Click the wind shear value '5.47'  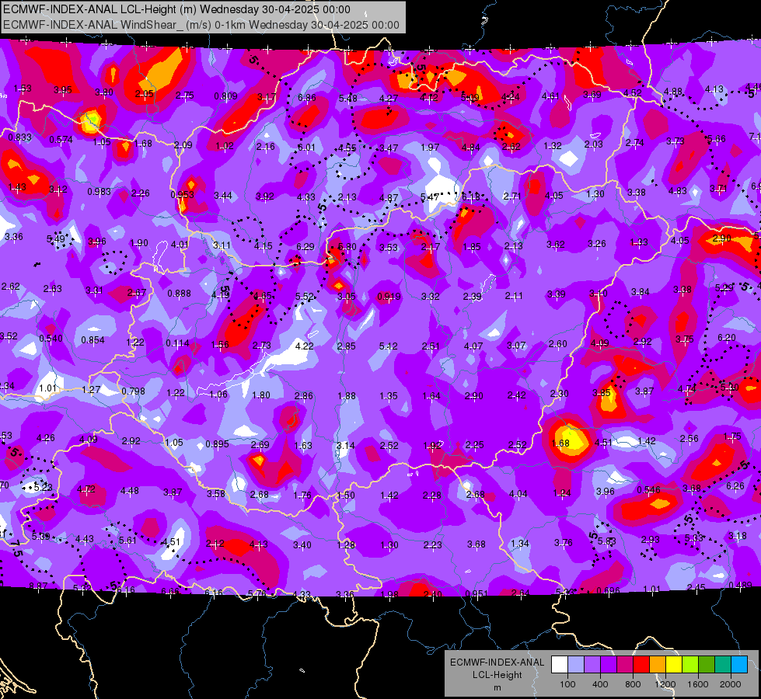click(430, 197)
